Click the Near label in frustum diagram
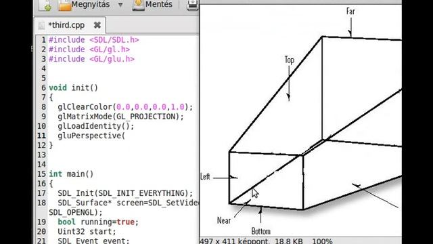Image resolution: width=433 pixels, height=244 pixels. point(224,220)
